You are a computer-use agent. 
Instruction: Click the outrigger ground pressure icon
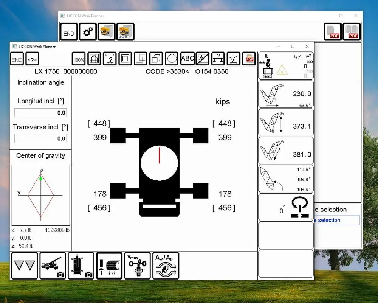pyautogui.click(x=109, y=266)
